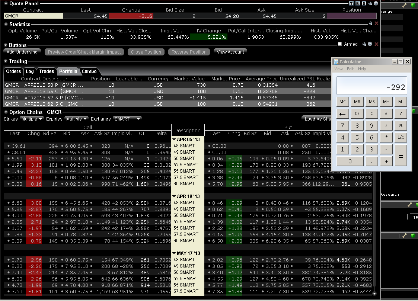
Task: Remove the Statistics panel with its red X
Action: click(376, 23)
